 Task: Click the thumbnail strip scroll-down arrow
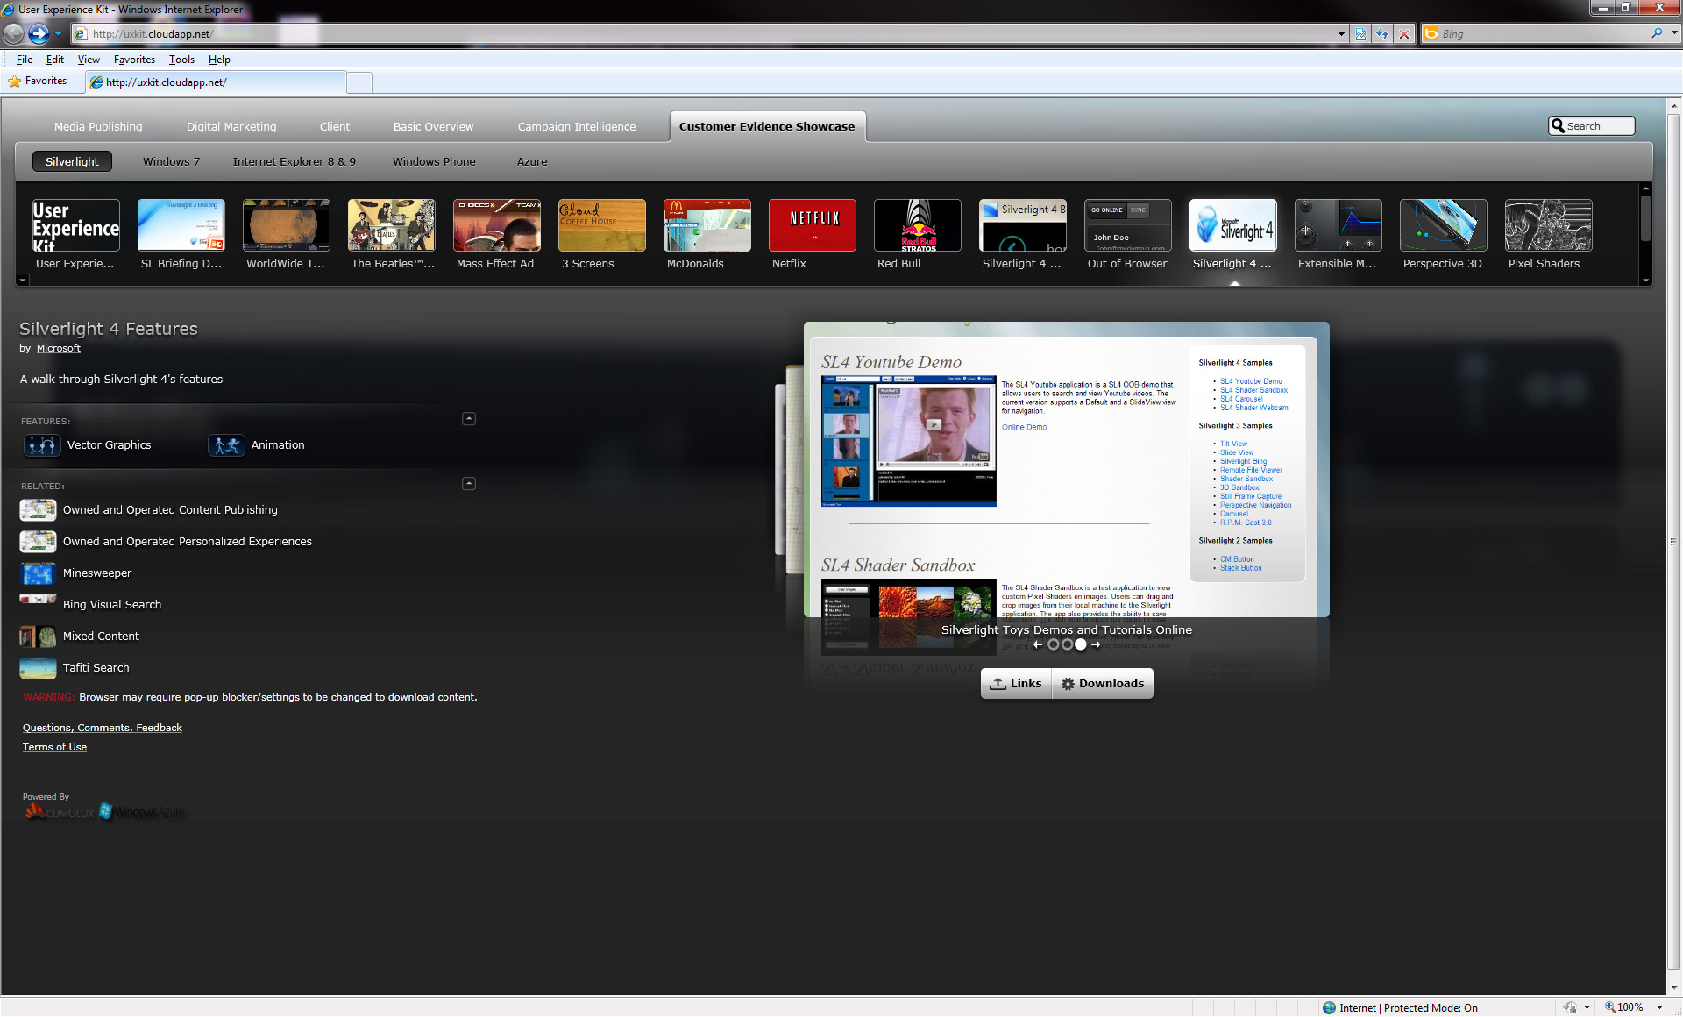point(1645,281)
